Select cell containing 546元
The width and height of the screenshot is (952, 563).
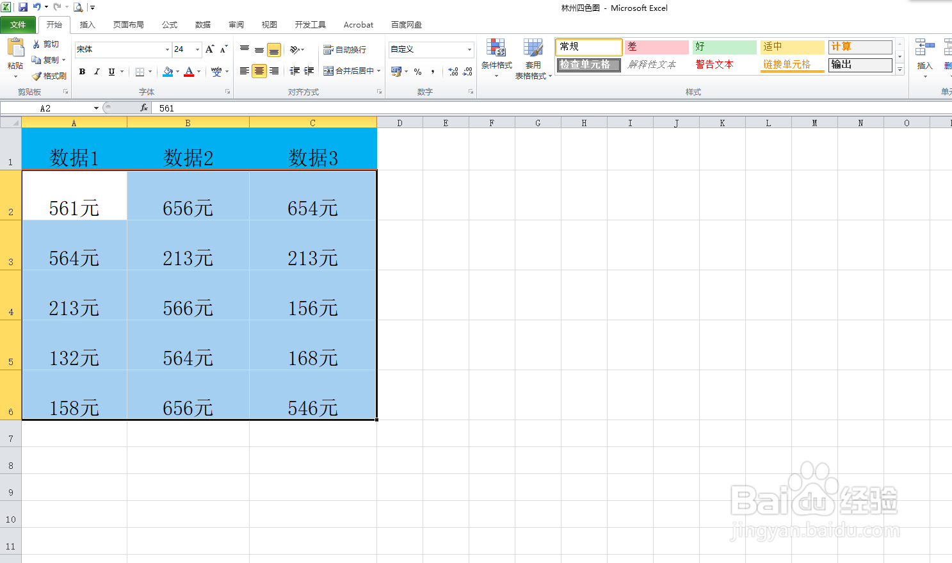pyautogui.click(x=313, y=395)
